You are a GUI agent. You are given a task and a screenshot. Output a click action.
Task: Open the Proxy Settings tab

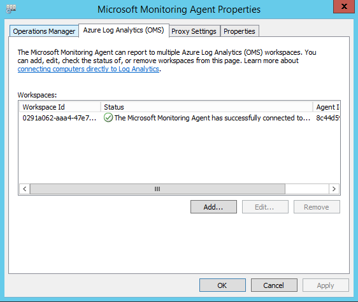click(194, 31)
